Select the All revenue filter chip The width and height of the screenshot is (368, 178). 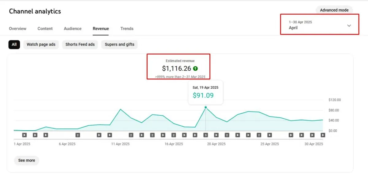(x=14, y=44)
